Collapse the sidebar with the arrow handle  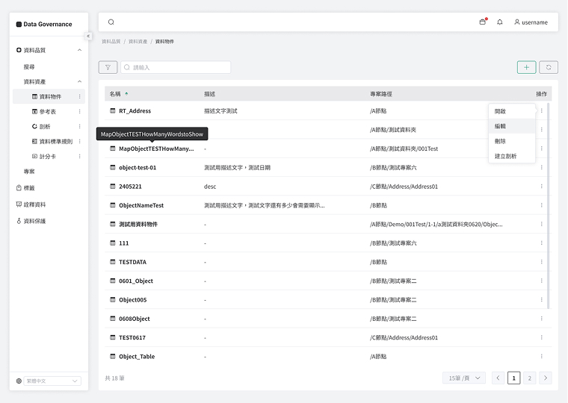point(88,36)
